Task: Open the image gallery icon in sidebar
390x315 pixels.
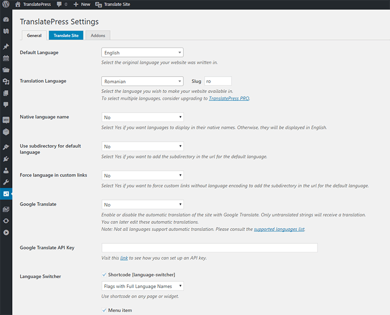Action: [x=6, y=209]
